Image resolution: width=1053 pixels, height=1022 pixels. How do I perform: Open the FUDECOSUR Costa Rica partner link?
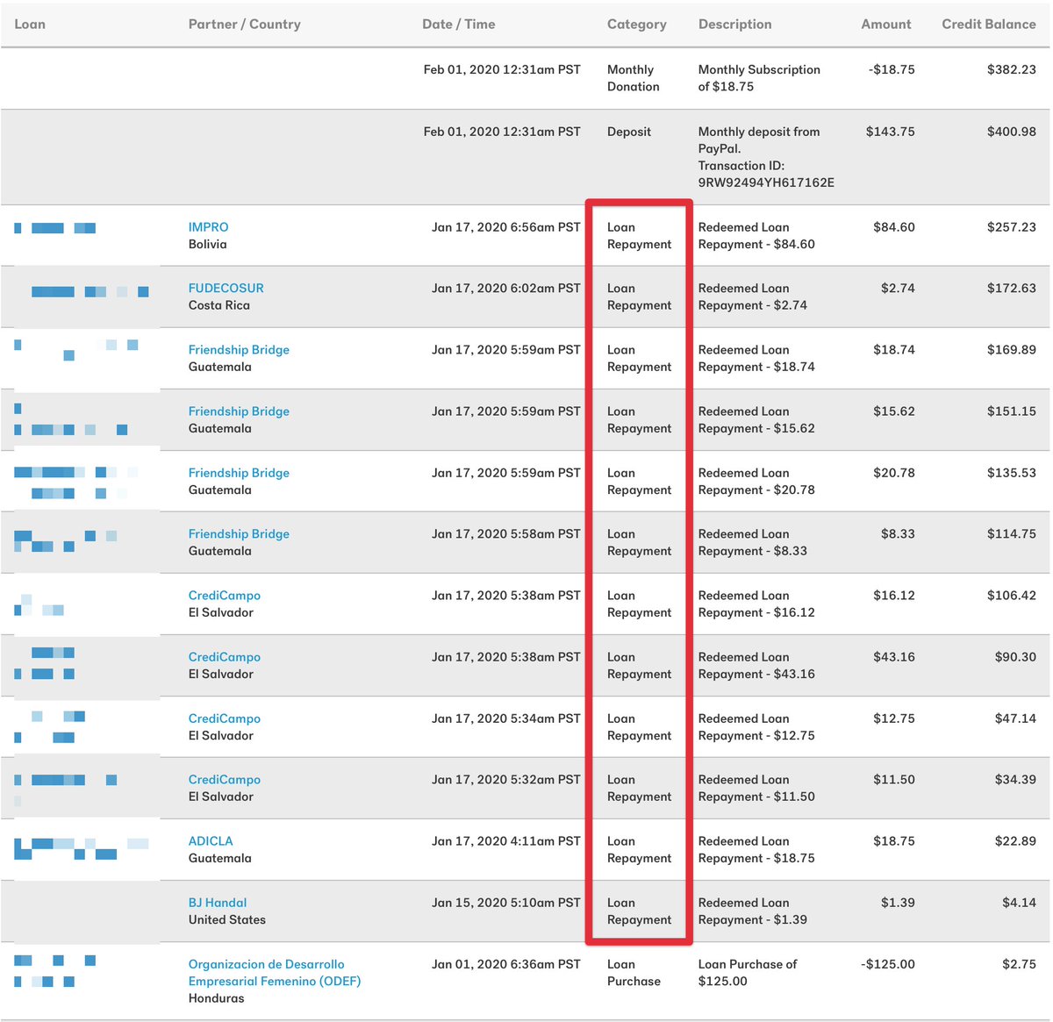click(226, 288)
